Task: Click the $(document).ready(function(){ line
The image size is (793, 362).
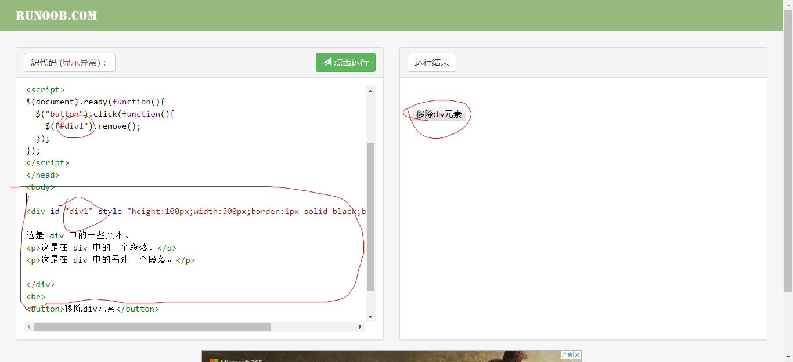Action: coord(96,102)
